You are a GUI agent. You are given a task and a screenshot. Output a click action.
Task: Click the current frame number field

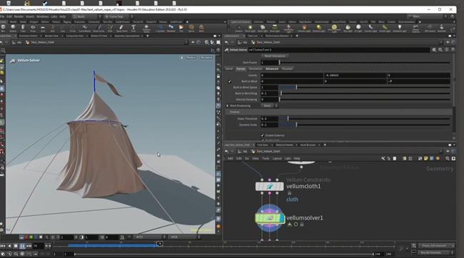(x=38, y=246)
